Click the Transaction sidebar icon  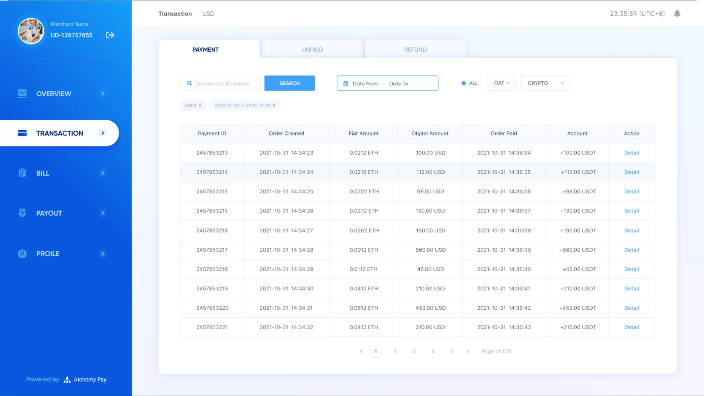point(23,133)
